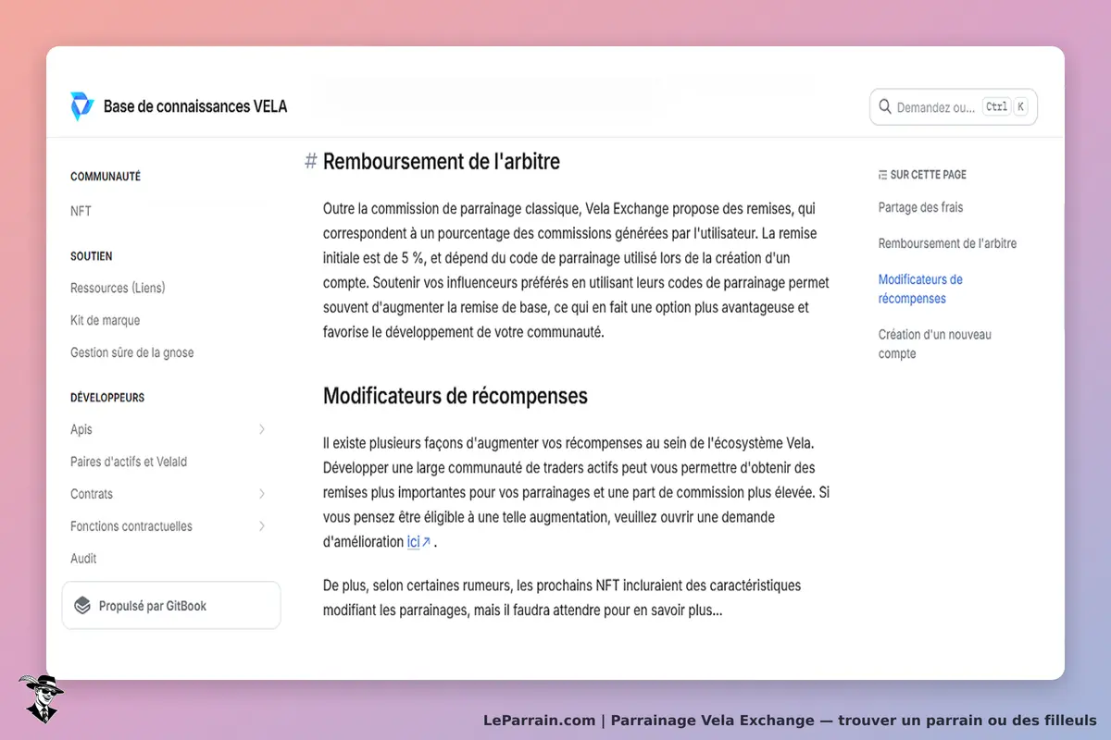The height and width of the screenshot is (740, 1111).
Task: Jump to Création d'un nouveau compte
Action: pos(935,344)
